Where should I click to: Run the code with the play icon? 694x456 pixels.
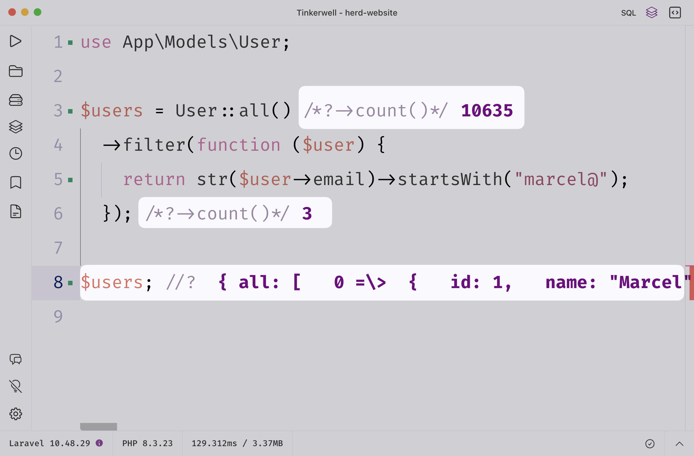(x=15, y=41)
